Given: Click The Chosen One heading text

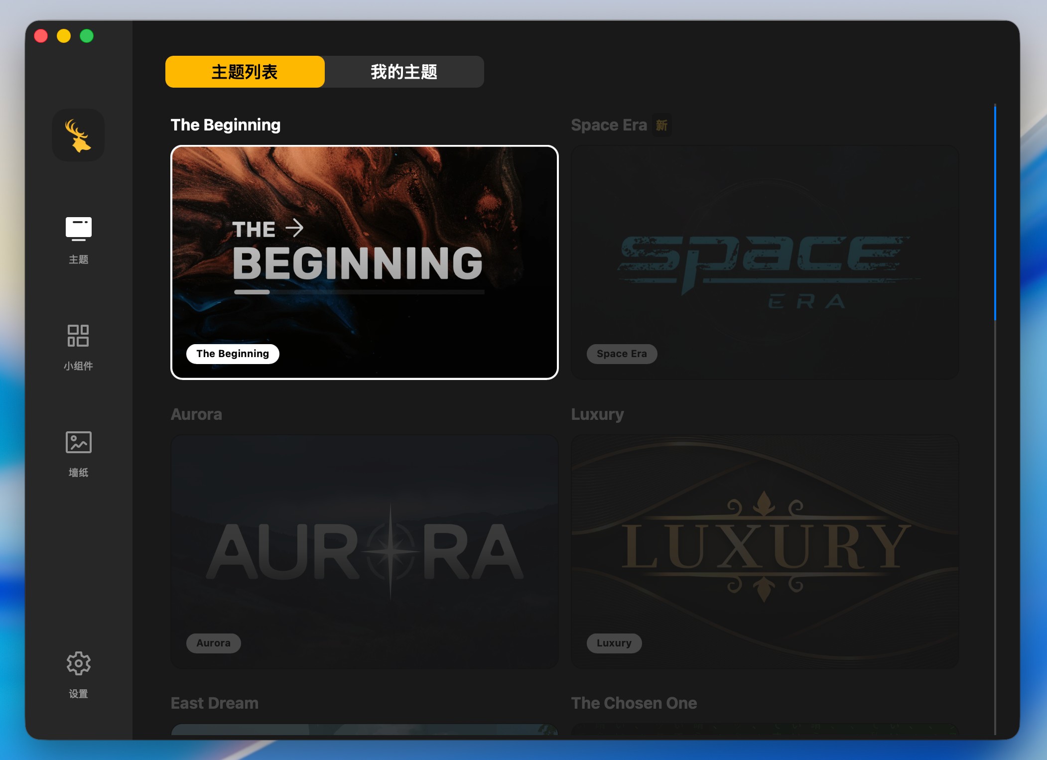Looking at the screenshot, I should [634, 703].
